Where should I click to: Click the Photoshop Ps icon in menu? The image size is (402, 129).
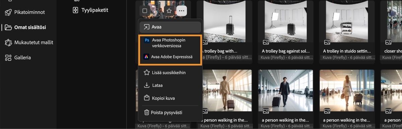tap(147, 40)
